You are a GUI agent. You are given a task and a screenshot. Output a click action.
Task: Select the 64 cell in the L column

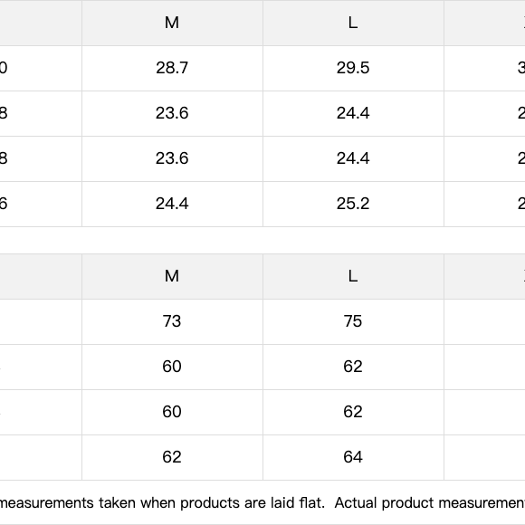click(x=353, y=457)
